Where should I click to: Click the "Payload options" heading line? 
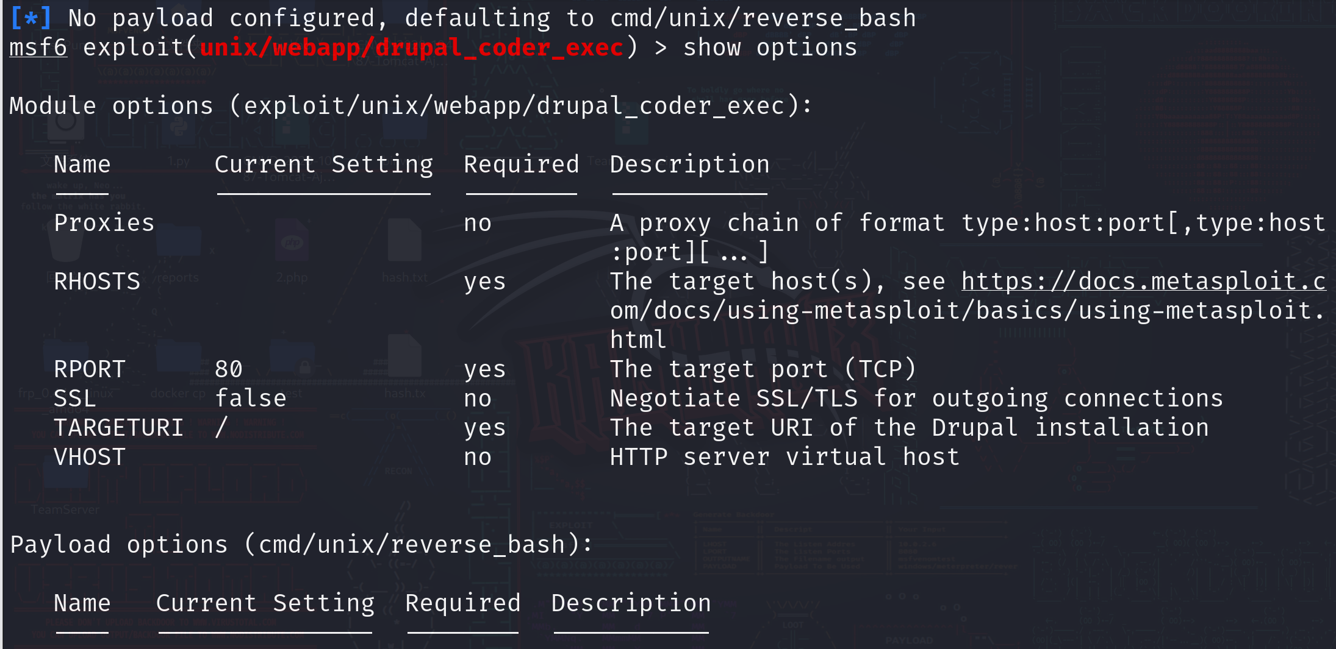[x=301, y=544]
